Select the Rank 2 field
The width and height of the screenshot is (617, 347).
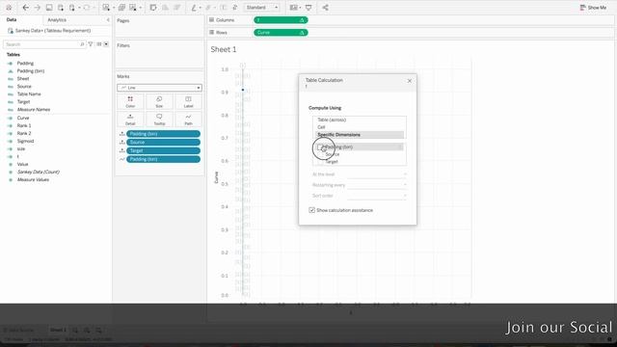pos(24,133)
